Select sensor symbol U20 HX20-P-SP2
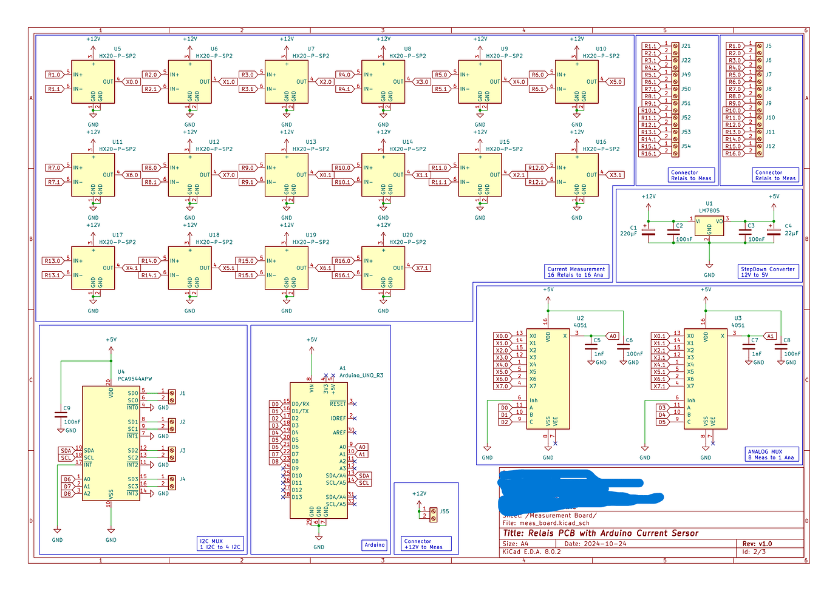 (383, 268)
